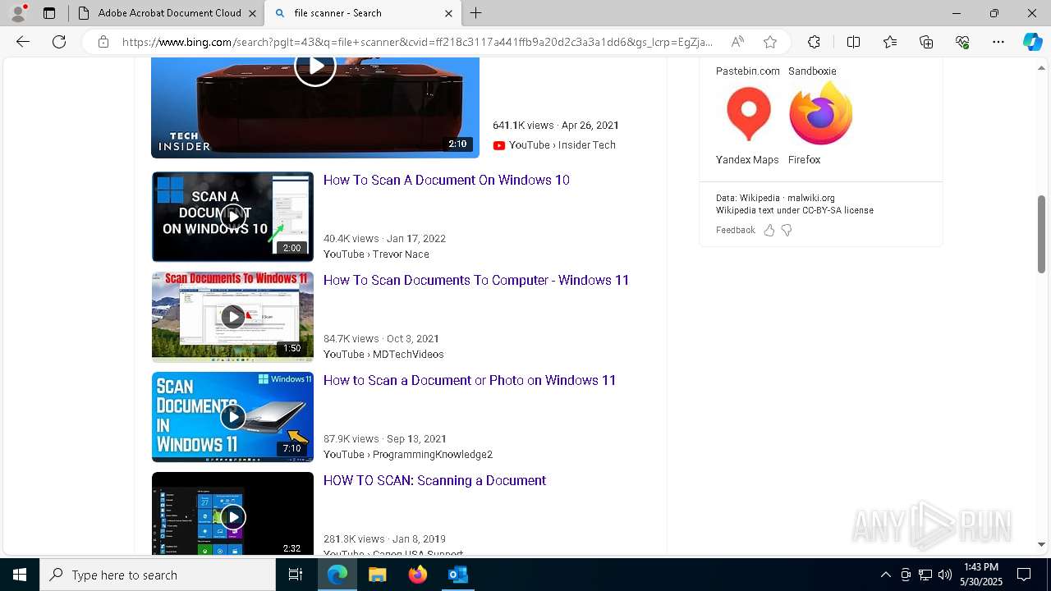The image size is (1051, 591).
Task: Open How To Scan A Document On Windows 10
Action: [x=447, y=180]
